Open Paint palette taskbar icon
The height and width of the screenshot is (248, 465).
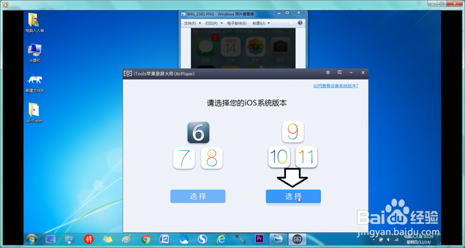pyautogui.click(x=126, y=239)
